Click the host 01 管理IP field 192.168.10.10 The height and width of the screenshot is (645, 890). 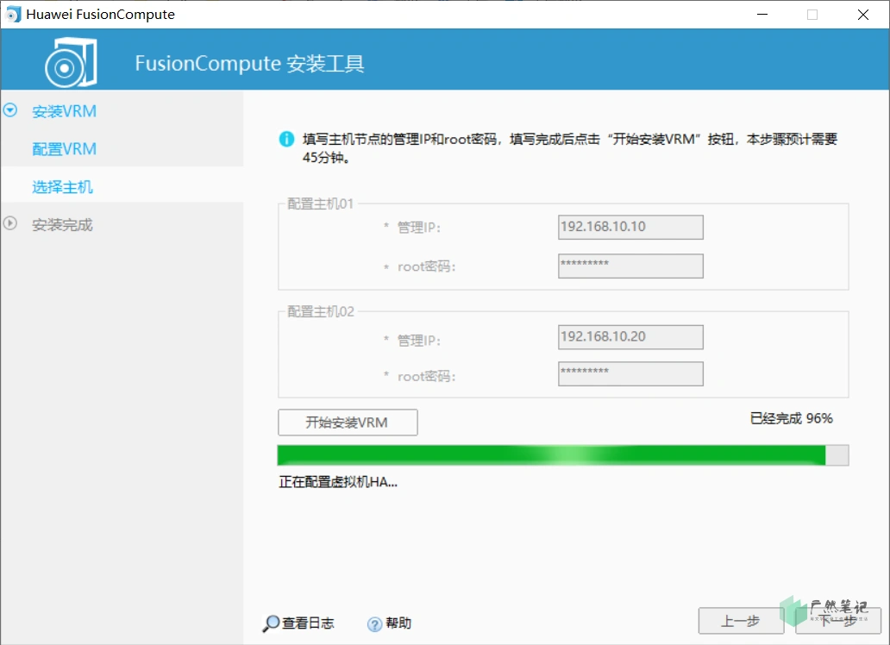click(x=630, y=227)
